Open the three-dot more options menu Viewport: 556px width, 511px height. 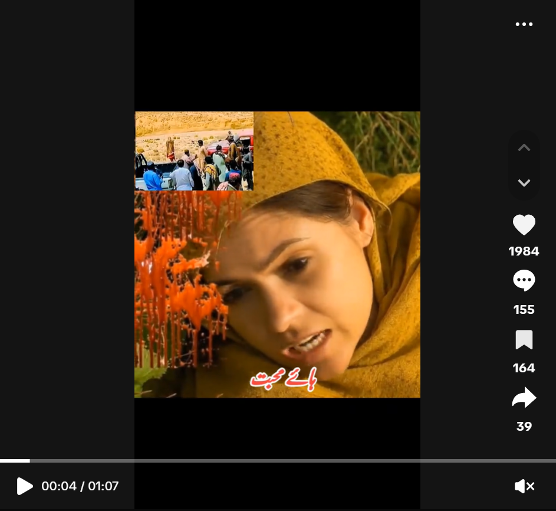(x=524, y=24)
